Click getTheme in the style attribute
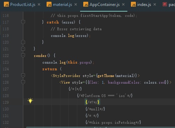 click(x=106, y=76)
